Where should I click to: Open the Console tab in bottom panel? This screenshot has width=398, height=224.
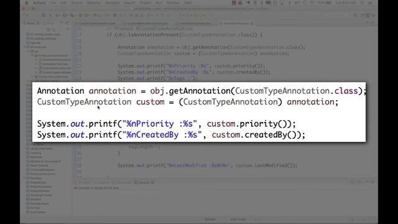[144, 182]
